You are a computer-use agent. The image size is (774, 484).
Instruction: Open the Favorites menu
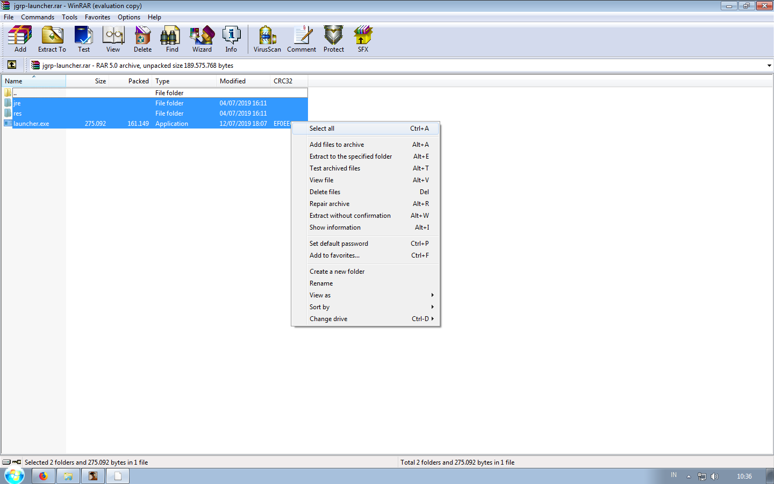pyautogui.click(x=97, y=17)
